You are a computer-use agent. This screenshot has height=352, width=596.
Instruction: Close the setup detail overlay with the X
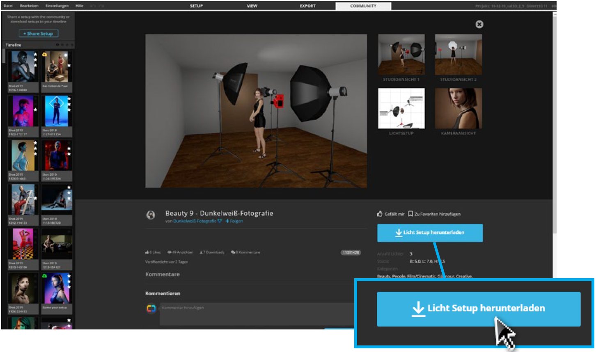pyautogui.click(x=479, y=24)
